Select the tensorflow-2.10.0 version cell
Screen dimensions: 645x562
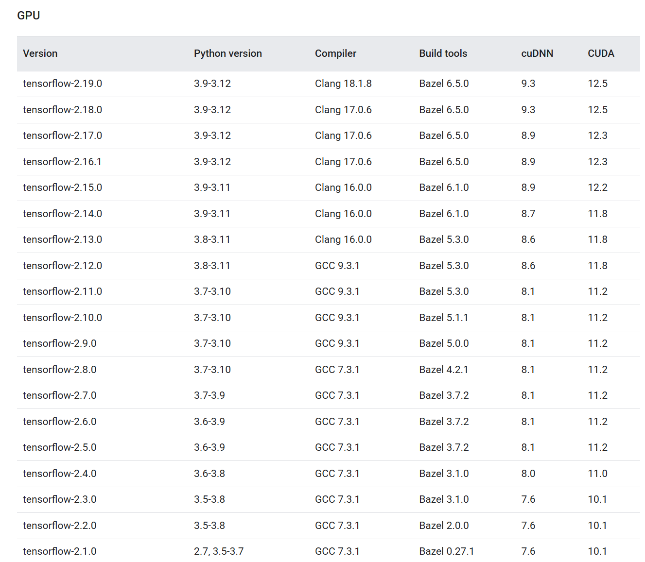tap(62, 318)
